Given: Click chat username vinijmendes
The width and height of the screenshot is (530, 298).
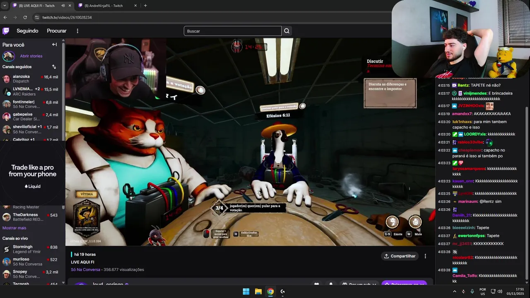Looking at the screenshot, I should coord(475,93).
